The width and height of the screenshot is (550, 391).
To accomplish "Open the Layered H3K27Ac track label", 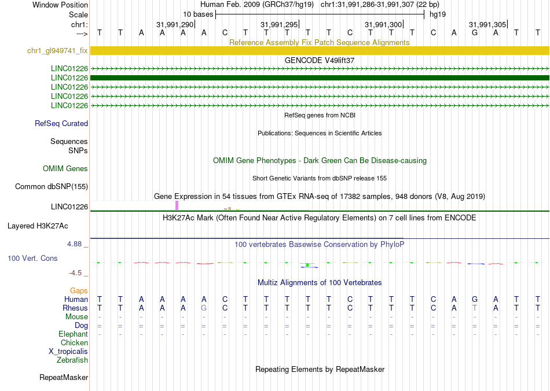I will coord(38,226).
